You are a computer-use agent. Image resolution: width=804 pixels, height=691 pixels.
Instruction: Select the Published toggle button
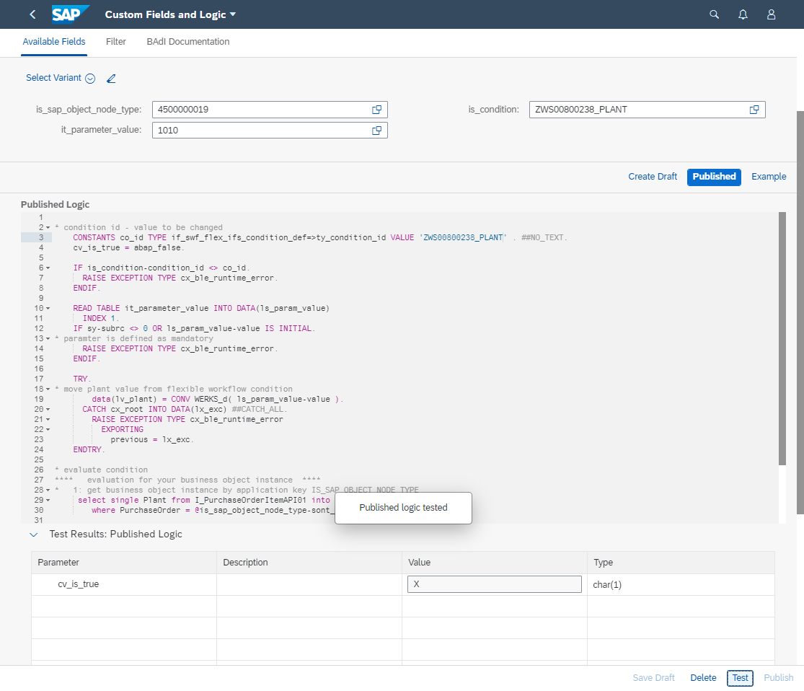click(714, 177)
